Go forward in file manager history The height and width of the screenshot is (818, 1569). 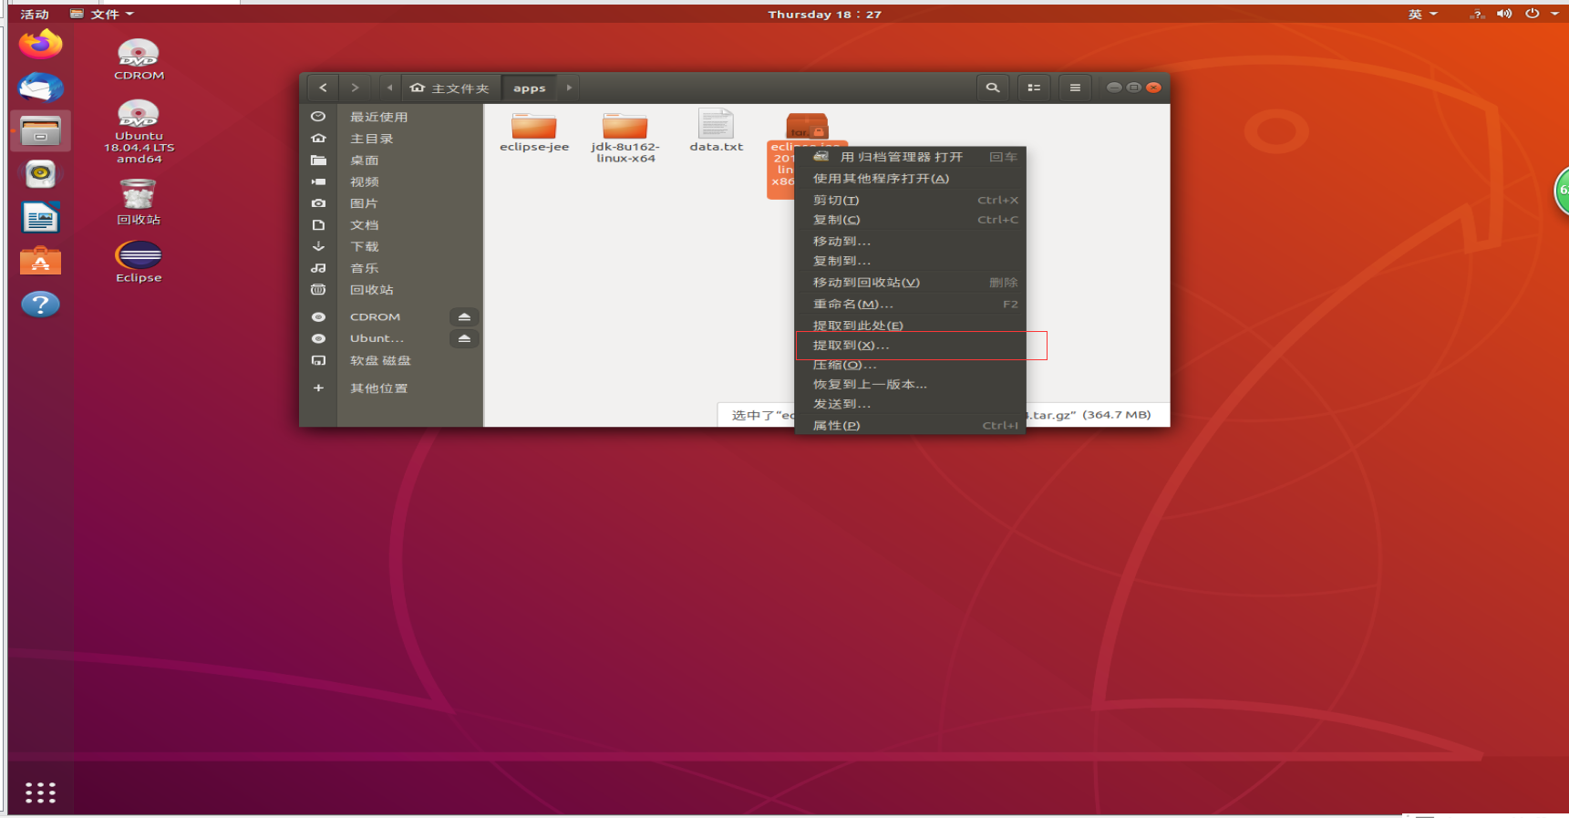pos(355,88)
